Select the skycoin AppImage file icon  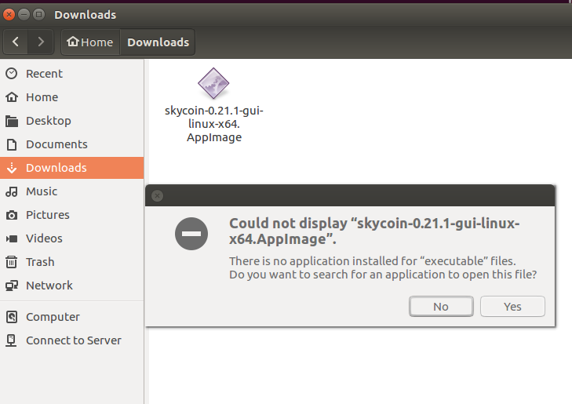[213, 83]
